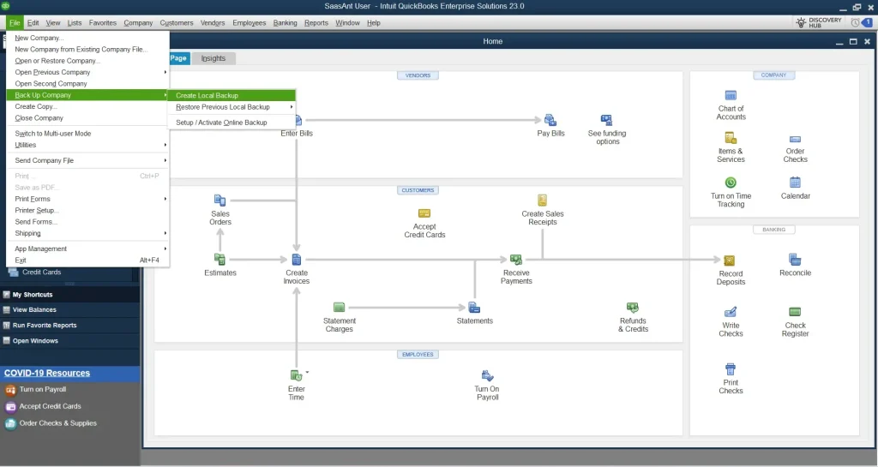
Task: Click the Accept Credit Cards workflow icon
Action: pyautogui.click(x=424, y=213)
